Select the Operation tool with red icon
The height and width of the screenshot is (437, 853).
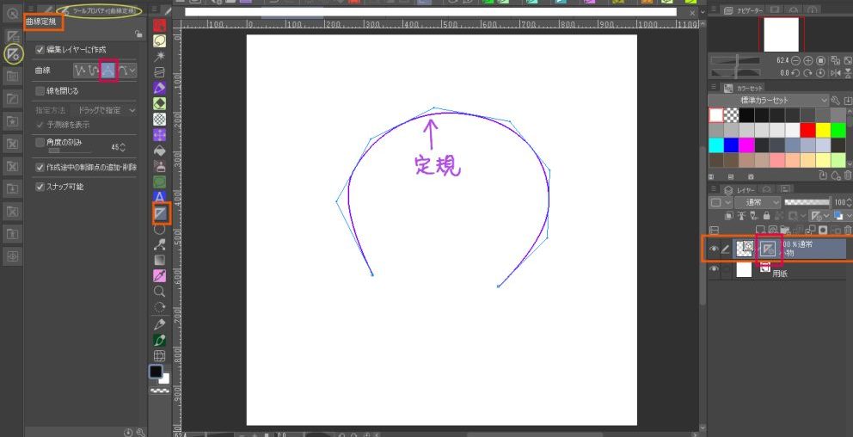[159, 25]
